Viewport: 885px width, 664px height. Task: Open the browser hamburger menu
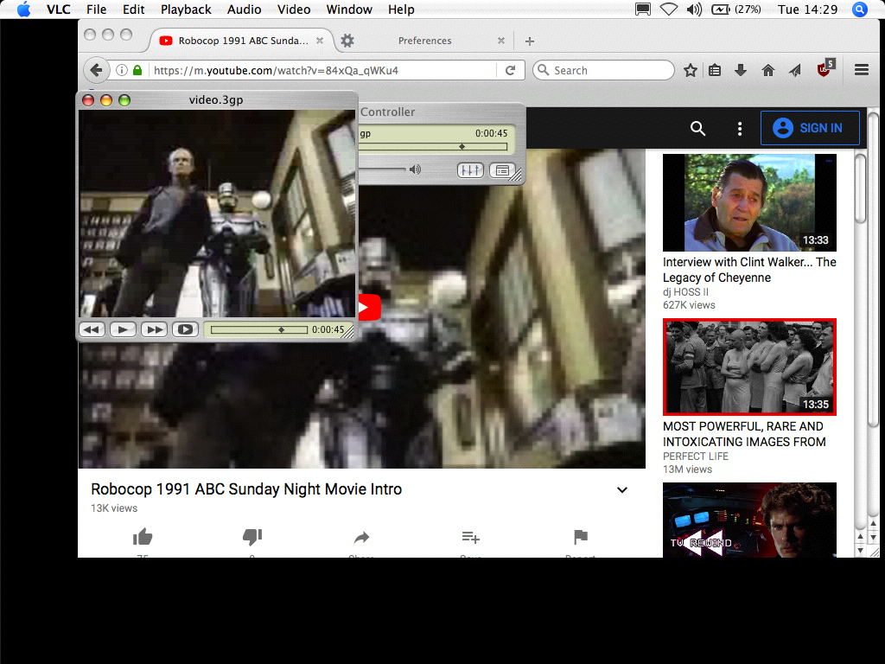pyautogui.click(x=862, y=70)
